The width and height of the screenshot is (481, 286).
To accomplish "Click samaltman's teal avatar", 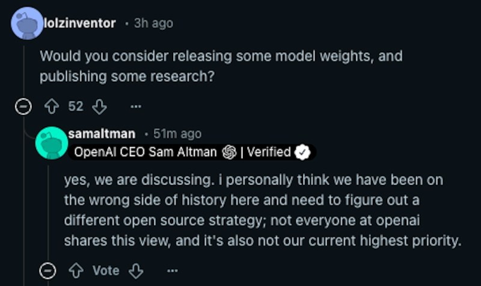I will click(52, 142).
